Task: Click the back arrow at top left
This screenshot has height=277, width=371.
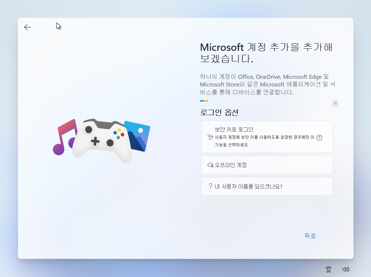Action: point(27,27)
